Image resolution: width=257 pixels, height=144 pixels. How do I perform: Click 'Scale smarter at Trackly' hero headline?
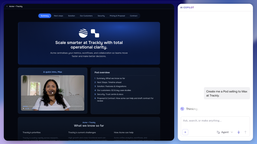89,45
